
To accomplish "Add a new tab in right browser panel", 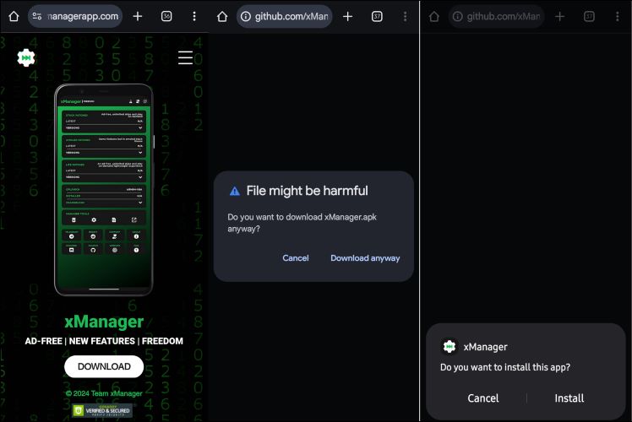I will pos(559,17).
